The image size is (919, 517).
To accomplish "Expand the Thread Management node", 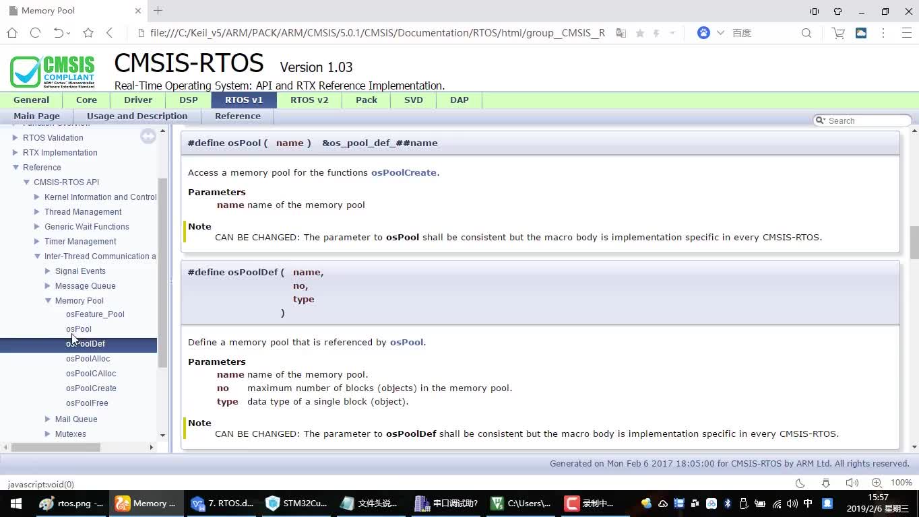I will click(x=37, y=211).
